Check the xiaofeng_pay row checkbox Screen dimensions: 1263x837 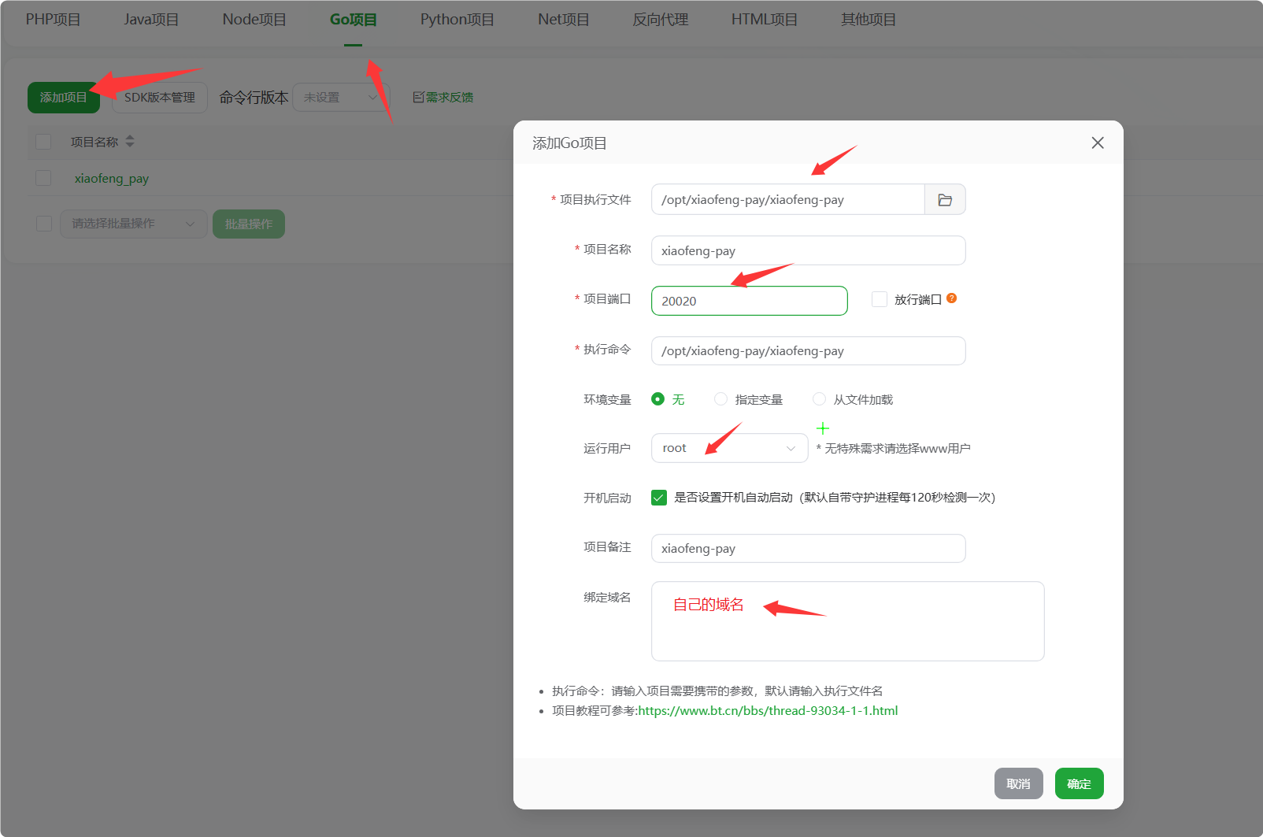point(43,178)
